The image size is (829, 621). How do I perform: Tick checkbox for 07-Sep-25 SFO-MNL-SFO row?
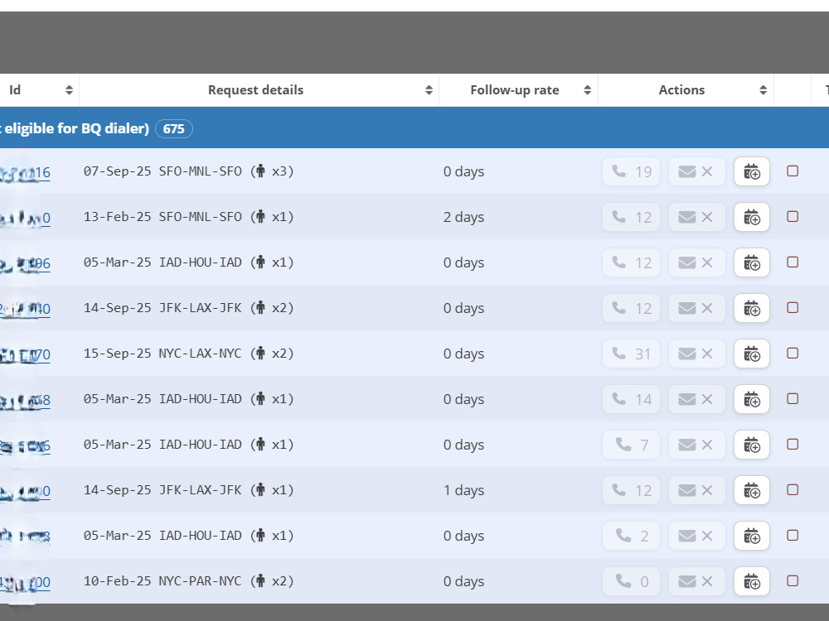point(793,171)
